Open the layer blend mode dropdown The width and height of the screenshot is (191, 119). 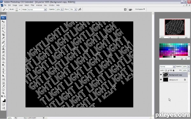(167, 67)
